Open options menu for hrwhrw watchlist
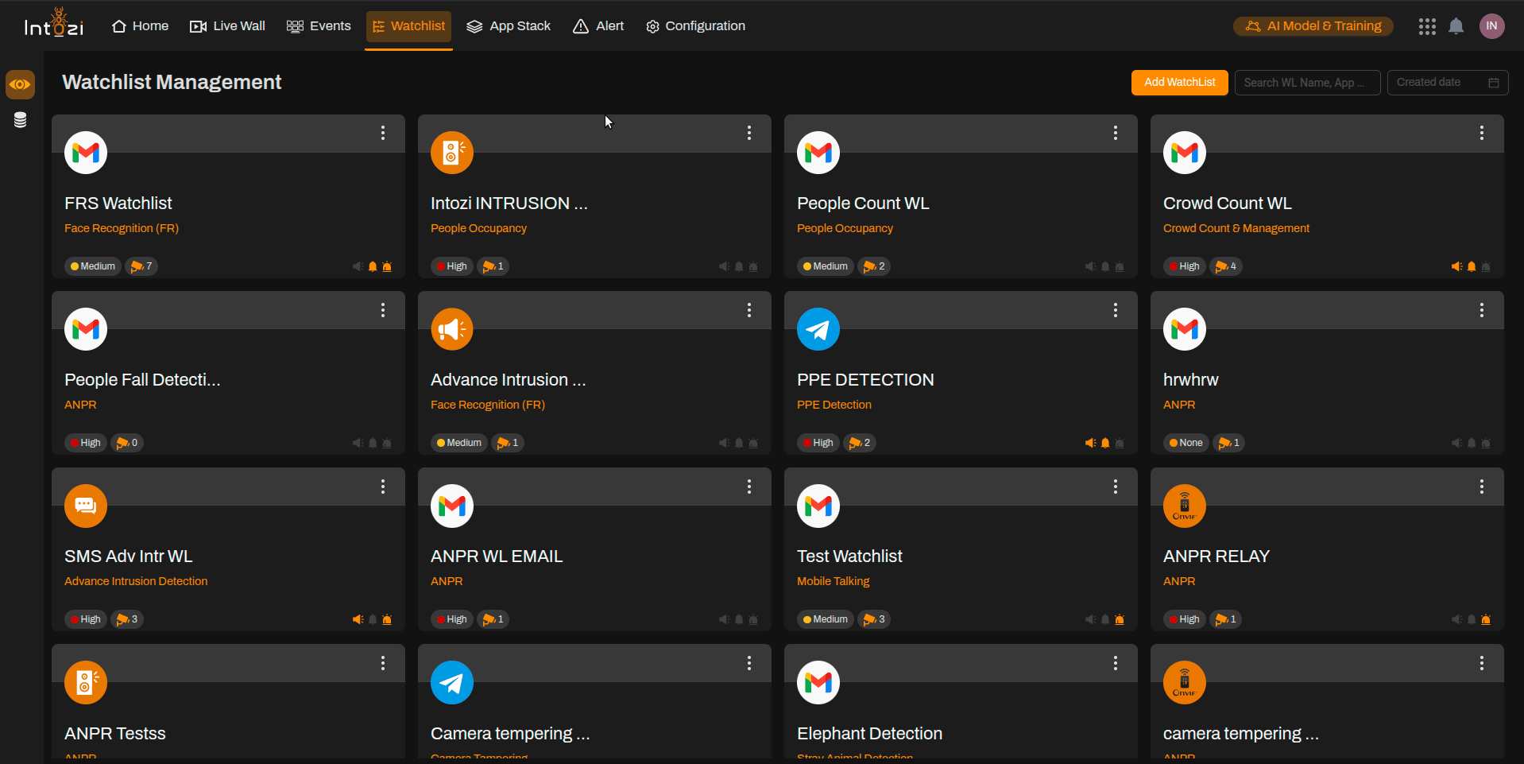 1482,310
